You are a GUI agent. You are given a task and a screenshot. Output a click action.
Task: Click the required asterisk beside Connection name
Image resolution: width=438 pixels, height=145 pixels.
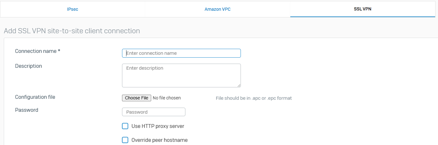coord(59,51)
